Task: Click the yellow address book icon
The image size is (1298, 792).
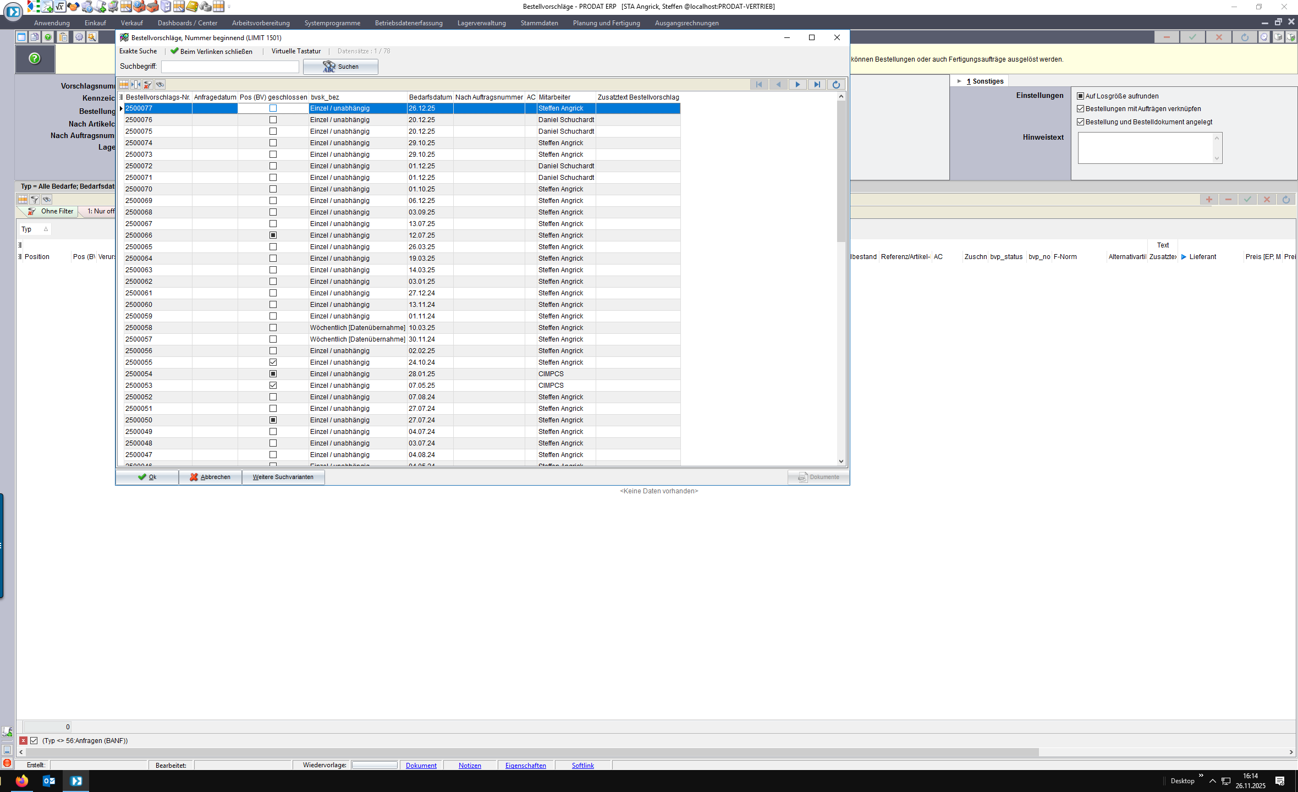Action: pyautogui.click(x=192, y=7)
